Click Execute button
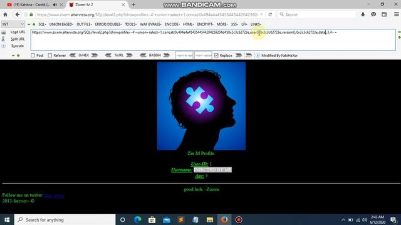The width and height of the screenshot is (401, 225). (x=18, y=46)
